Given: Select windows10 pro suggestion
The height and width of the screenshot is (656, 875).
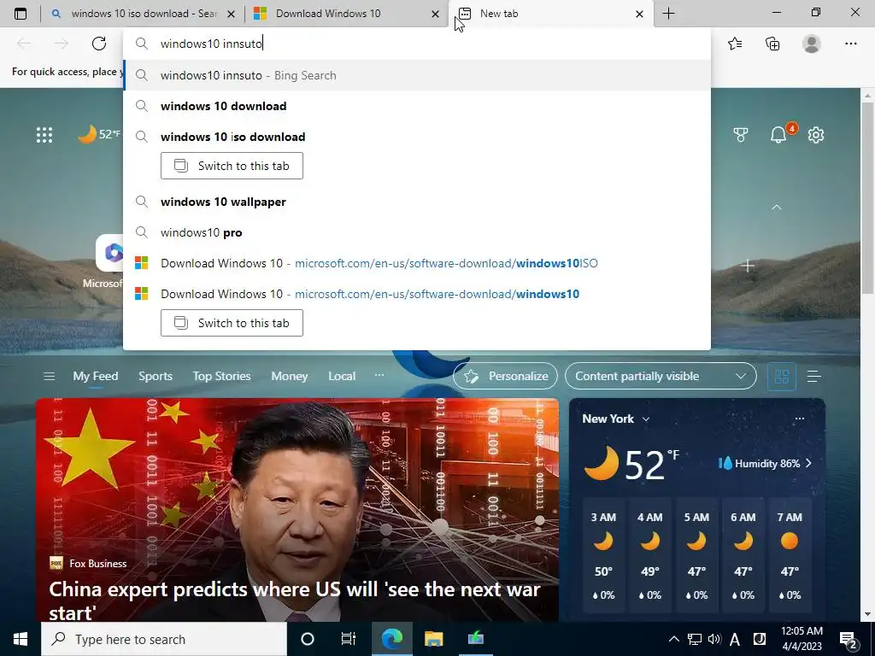Looking at the screenshot, I should point(417,232).
